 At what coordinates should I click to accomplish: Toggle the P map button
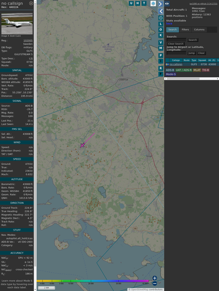click(x=161, y=55)
